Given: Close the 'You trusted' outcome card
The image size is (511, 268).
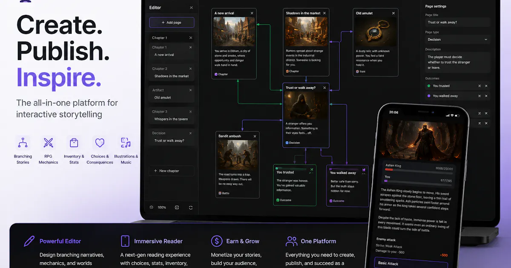Looking at the screenshot, I should 312,169.
